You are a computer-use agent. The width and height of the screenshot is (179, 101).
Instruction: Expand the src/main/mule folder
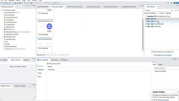tap(3, 12)
